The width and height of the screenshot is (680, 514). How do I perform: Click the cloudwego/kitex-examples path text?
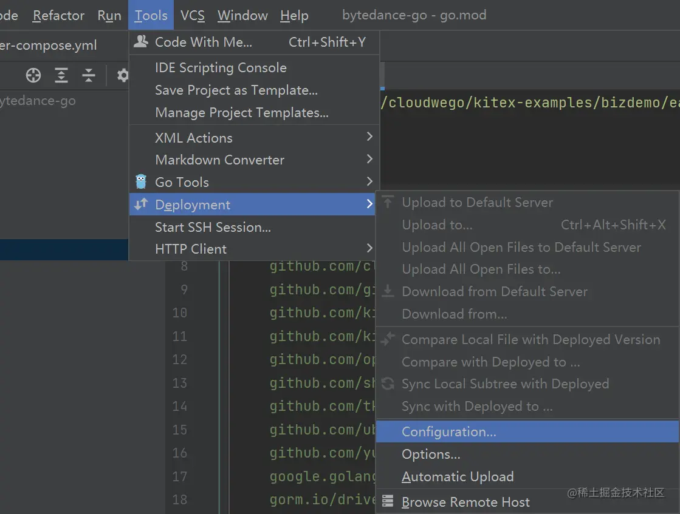(530, 103)
